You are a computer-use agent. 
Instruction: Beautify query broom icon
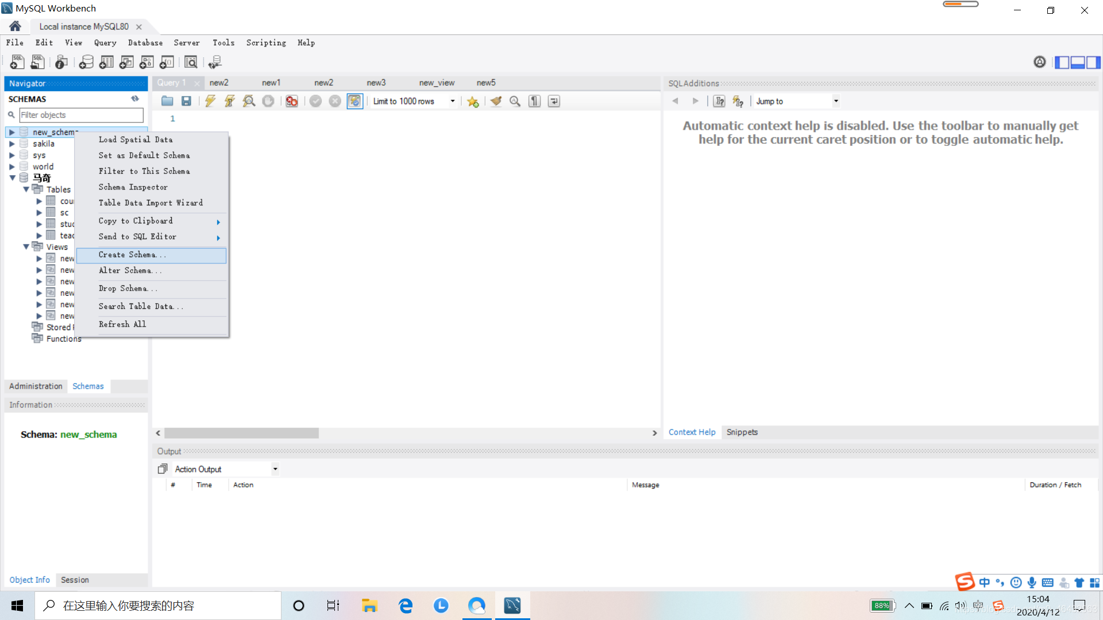coord(496,101)
